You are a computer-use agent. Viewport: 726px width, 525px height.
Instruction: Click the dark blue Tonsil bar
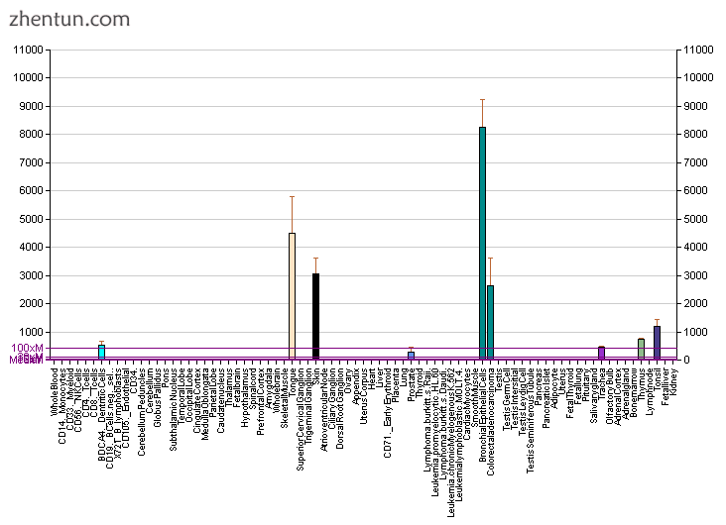(x=657, y=343)
